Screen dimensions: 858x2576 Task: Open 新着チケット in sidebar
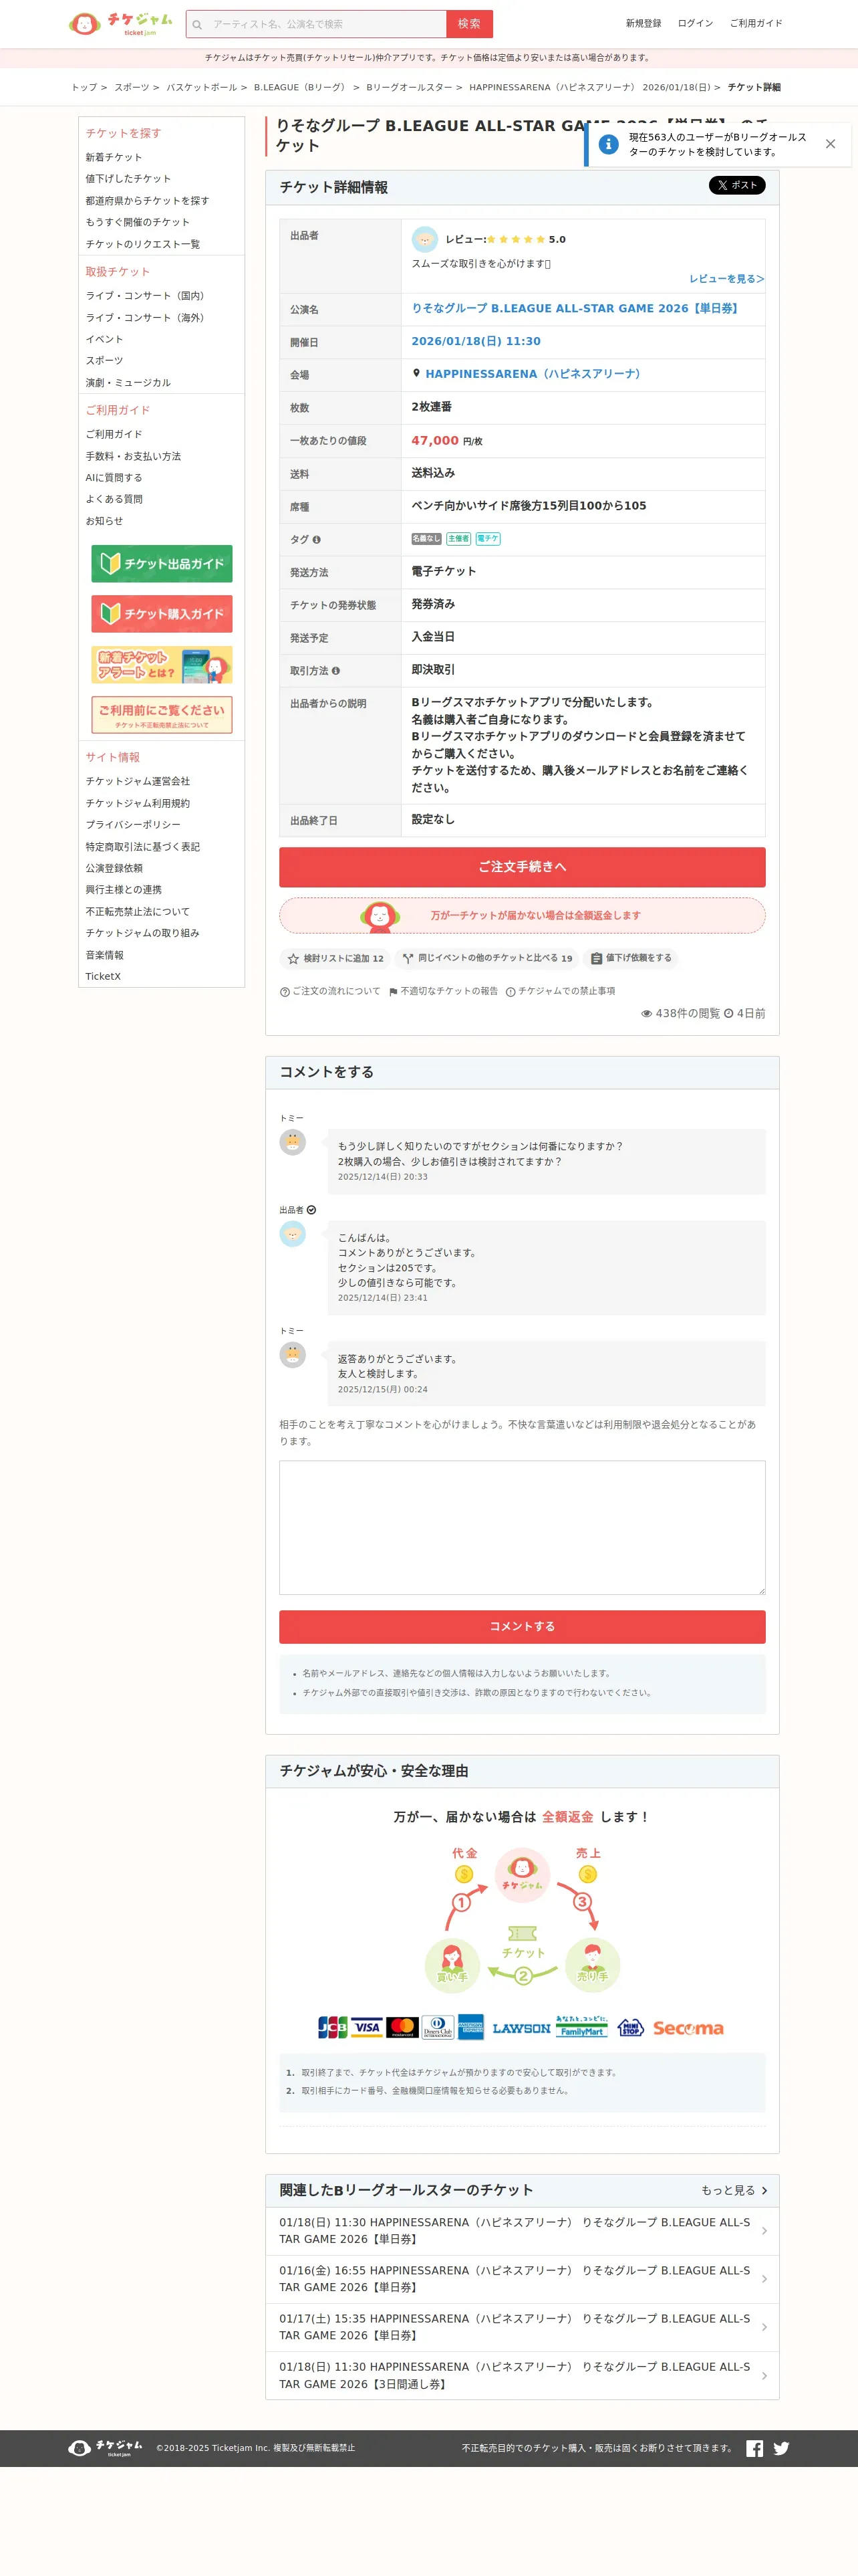(114, 157)
